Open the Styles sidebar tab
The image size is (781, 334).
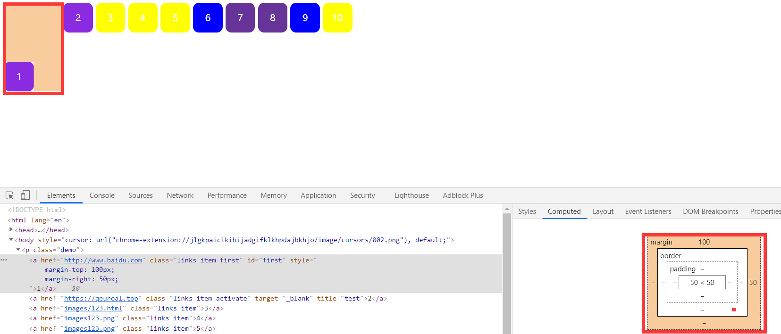(527, 212)
